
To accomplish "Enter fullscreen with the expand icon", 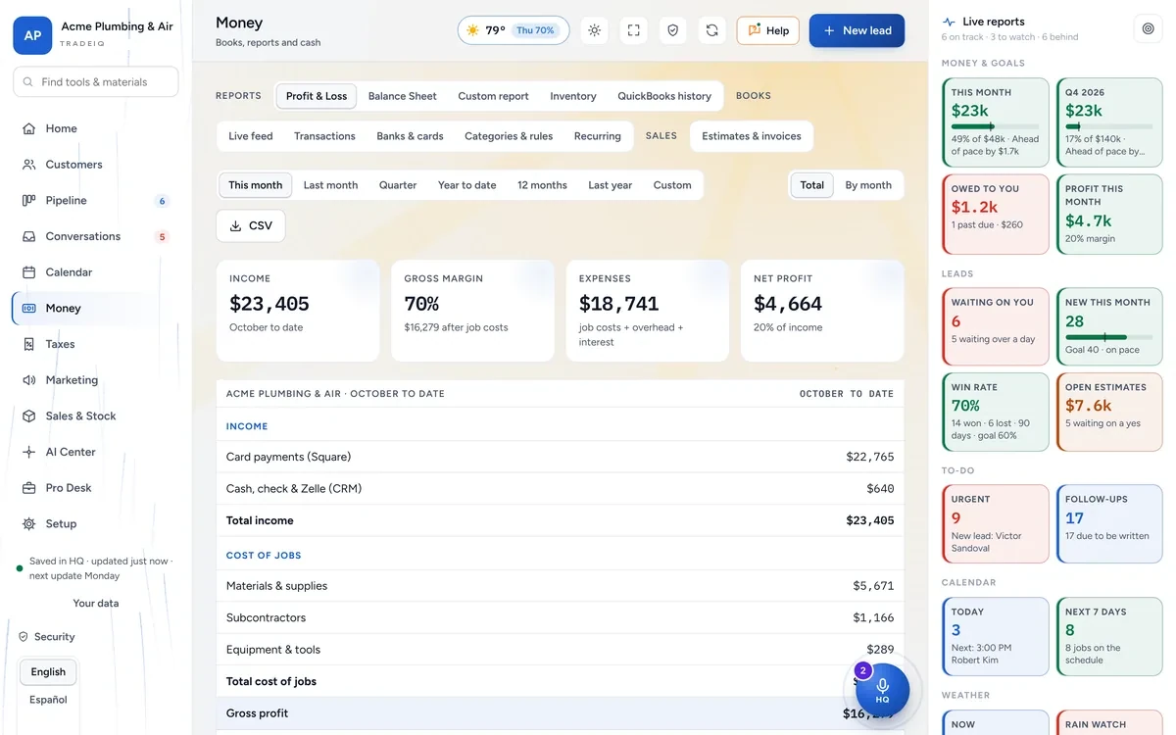I will (x=633, y=30).
